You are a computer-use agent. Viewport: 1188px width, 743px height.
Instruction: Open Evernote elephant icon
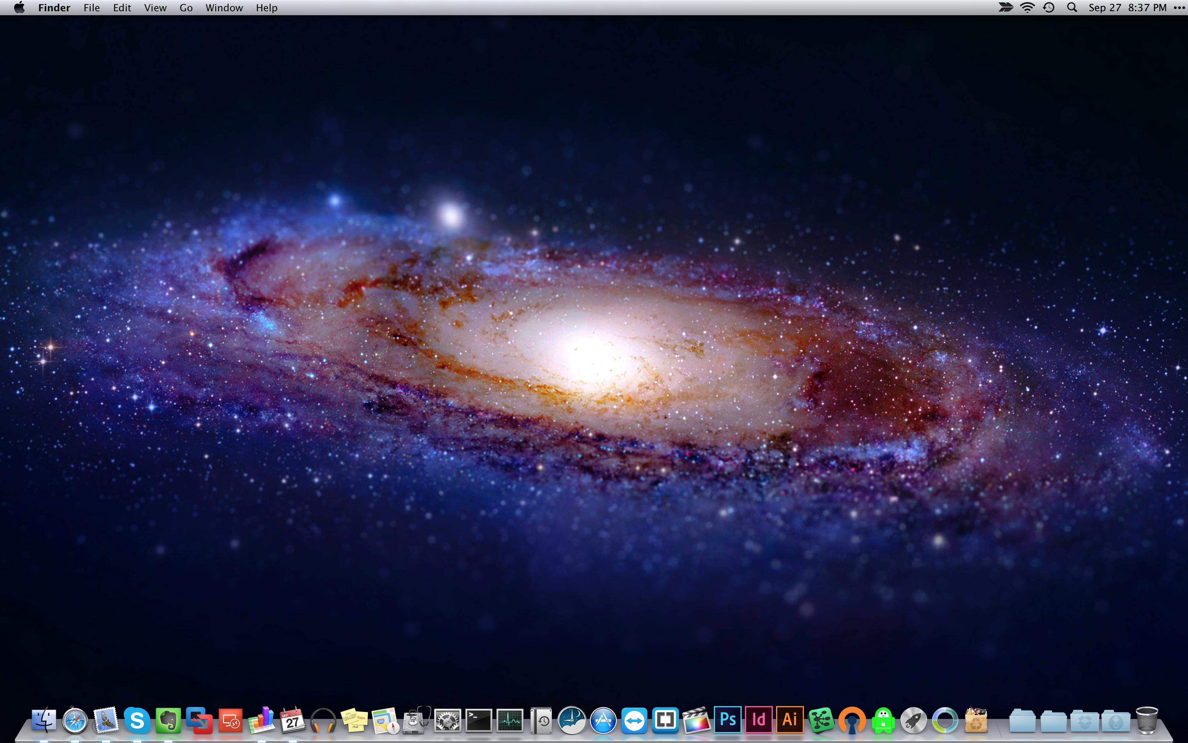tap(168, 720)
